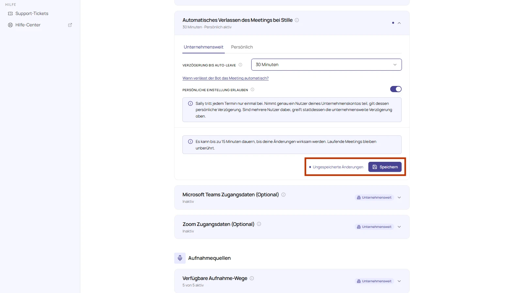Click the Zoom Zugangsdaten (Optional) heading
This screenshot has width=522, height=293.
tap(218, 224)
